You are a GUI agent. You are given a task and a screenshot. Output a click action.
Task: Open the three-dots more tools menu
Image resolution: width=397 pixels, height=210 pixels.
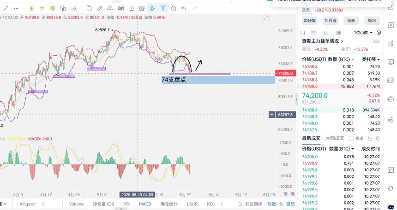16,8
